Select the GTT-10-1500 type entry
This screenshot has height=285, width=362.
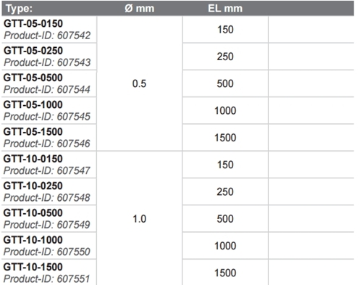click(x=33, y=267)
